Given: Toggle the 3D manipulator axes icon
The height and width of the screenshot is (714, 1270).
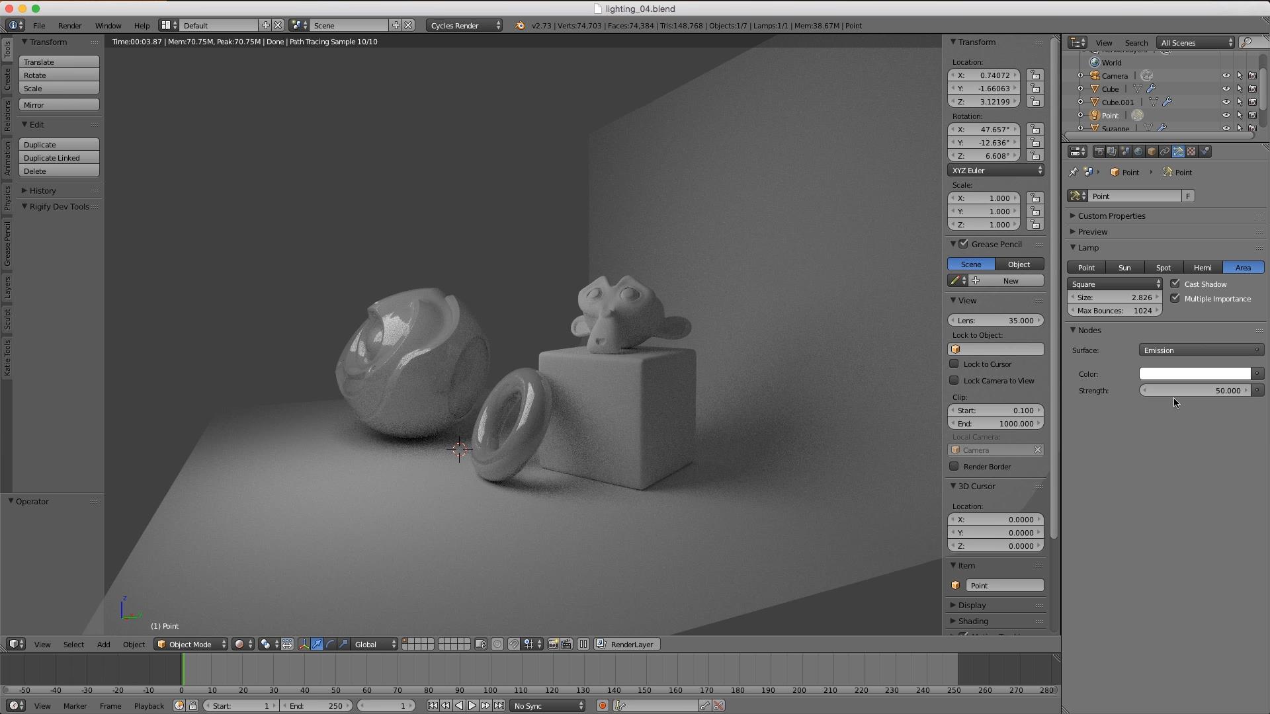Looking at the screenshot, I should click(304, 644).
